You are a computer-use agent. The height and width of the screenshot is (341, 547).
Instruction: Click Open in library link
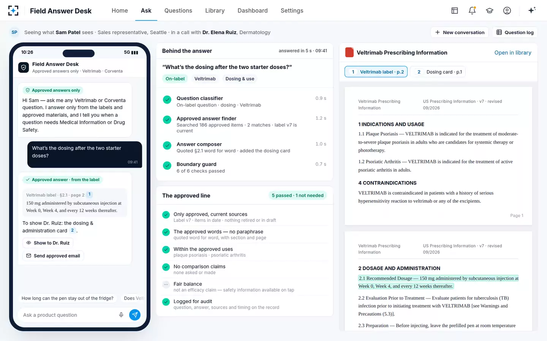[513, 53]
